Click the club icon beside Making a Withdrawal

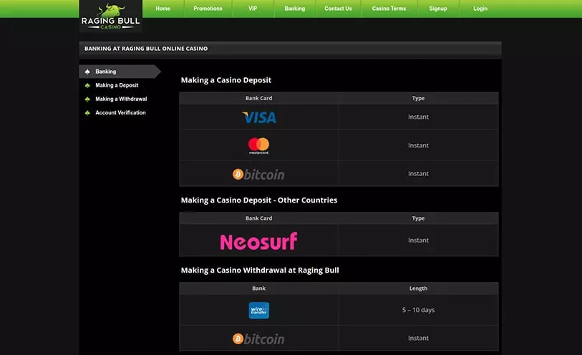87,99
